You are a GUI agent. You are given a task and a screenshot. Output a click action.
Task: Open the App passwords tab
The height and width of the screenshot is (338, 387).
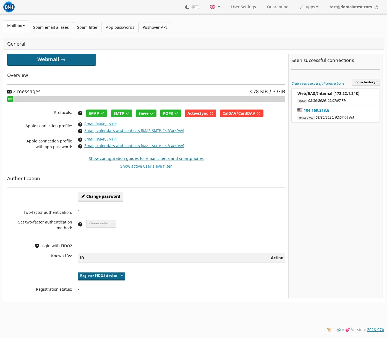point(120,27)
